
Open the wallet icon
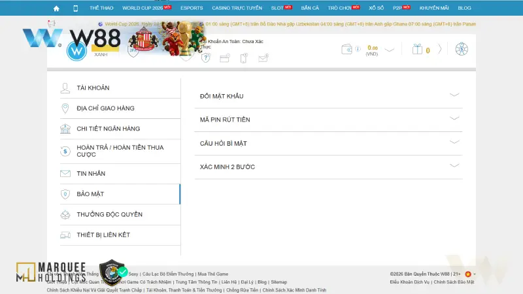[x=347, y=50]
